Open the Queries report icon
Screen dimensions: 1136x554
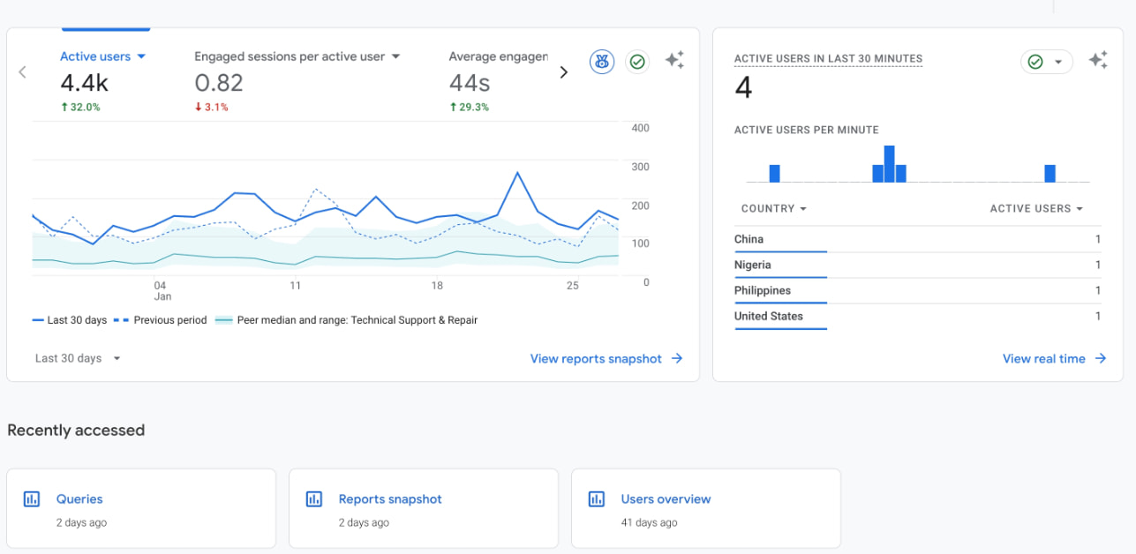32,499
